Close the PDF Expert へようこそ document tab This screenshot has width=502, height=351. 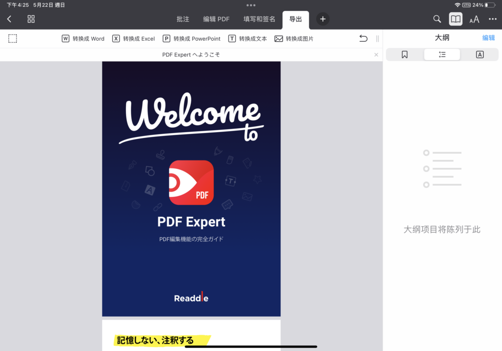point(376,55)
